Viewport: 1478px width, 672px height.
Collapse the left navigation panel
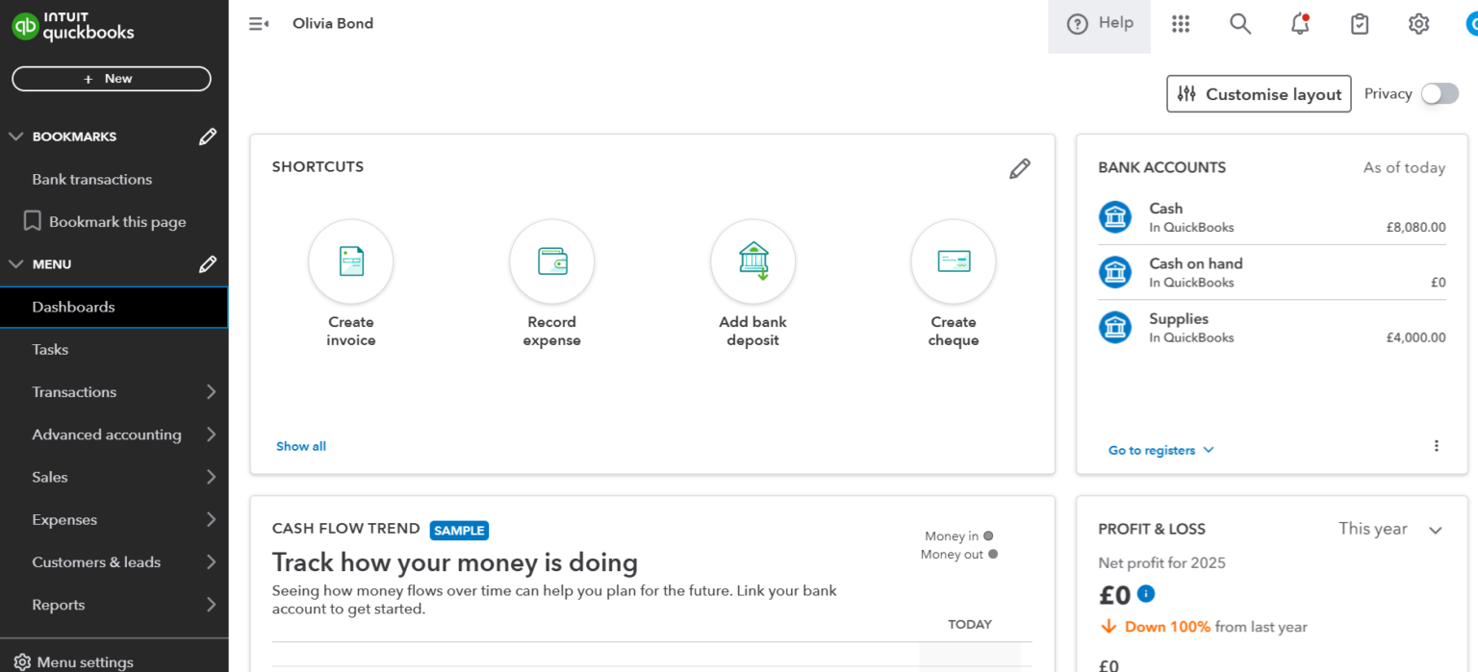[x=258, y=23]
